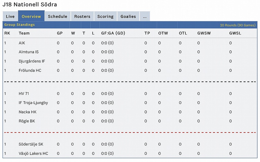Image resolution: width=260 pixels, height=162 pixels.
Task: Click the Djurgårdens IF team name
Action: pos(32,61)
